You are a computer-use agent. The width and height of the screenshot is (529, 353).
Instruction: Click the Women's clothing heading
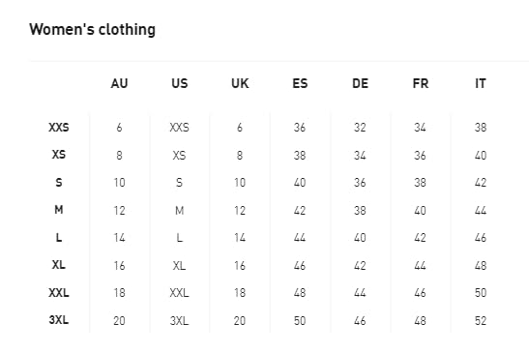(92, 30)
